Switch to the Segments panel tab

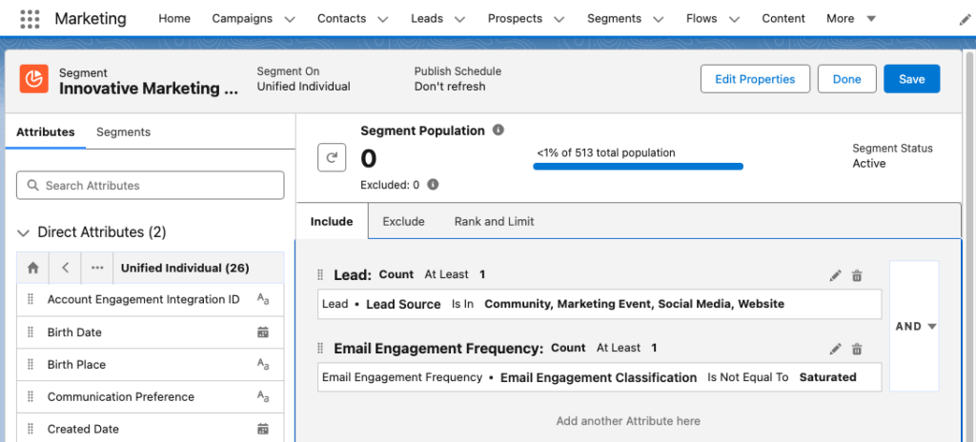pos(123,132)
